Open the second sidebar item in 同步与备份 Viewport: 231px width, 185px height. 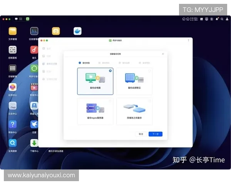47,56
